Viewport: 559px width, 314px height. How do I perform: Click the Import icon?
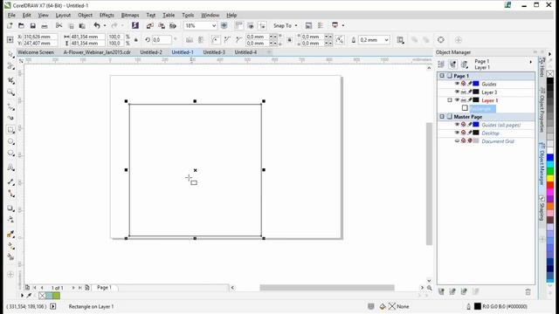[x=149, y=25]
